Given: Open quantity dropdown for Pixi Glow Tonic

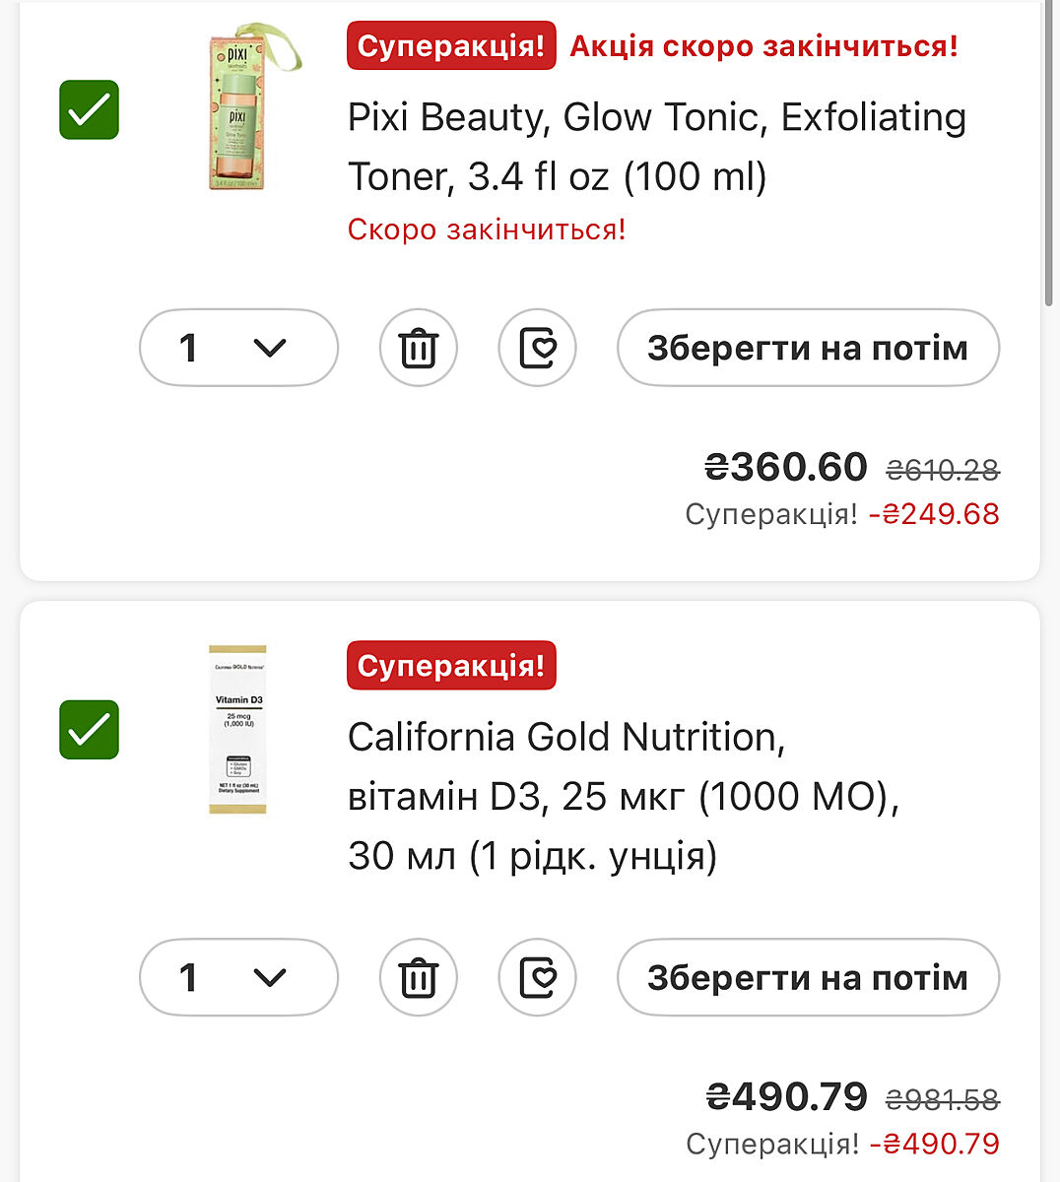Looking at the screenshot, I should (x=238, y=348).
